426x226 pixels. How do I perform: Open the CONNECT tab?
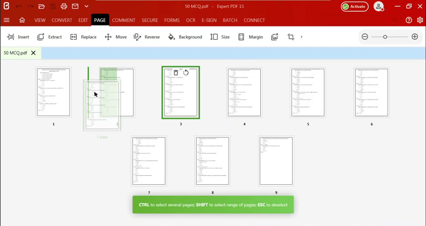tap(254, 20)
